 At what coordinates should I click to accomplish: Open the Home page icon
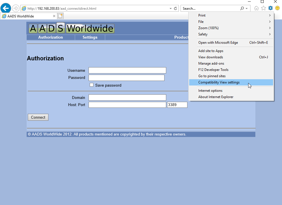[x=257, y=8]
